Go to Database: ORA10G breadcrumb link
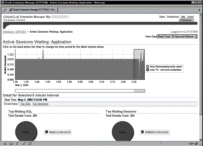Image resolution: width=203 pixels, height=146 pixels. [14, 32]
